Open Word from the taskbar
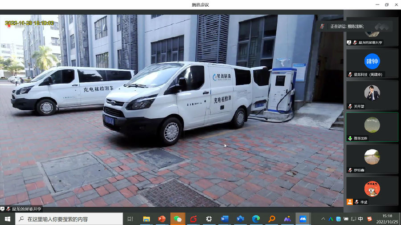This screenshot has width=401, height=225. [x=225, y=219]
